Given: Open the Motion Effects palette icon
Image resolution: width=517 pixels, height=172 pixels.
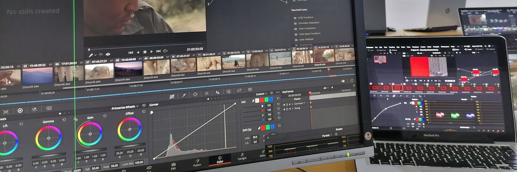Looking at the screenshot, I should [x=49, y=108].
